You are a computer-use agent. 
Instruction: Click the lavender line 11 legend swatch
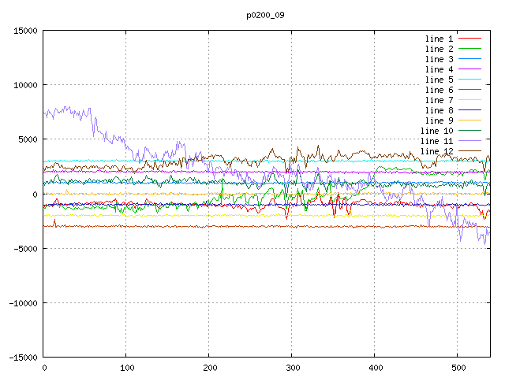click(x=470, y=141)
